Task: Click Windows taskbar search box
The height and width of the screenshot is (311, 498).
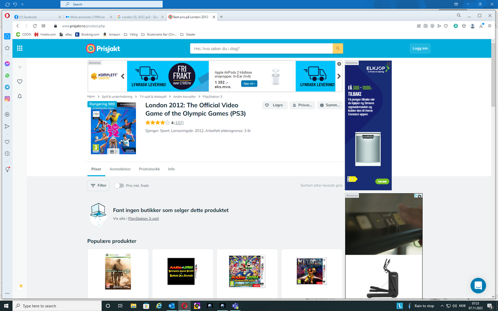Action: 57,306
